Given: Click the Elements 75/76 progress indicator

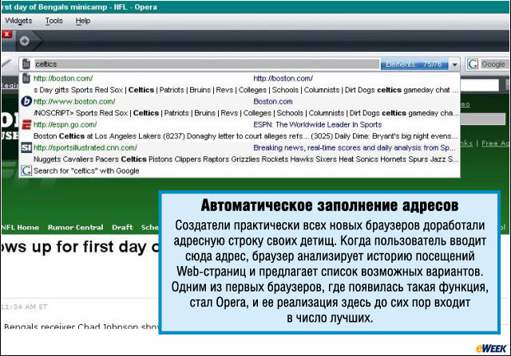Looking at the screenshot, I should click(x=414, y=65).
